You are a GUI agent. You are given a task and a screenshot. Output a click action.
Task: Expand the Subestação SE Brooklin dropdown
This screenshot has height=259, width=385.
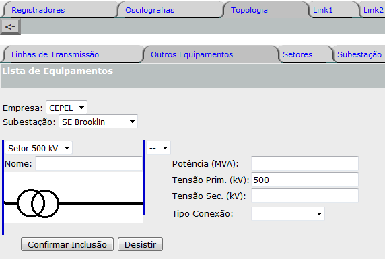(98, 122)
